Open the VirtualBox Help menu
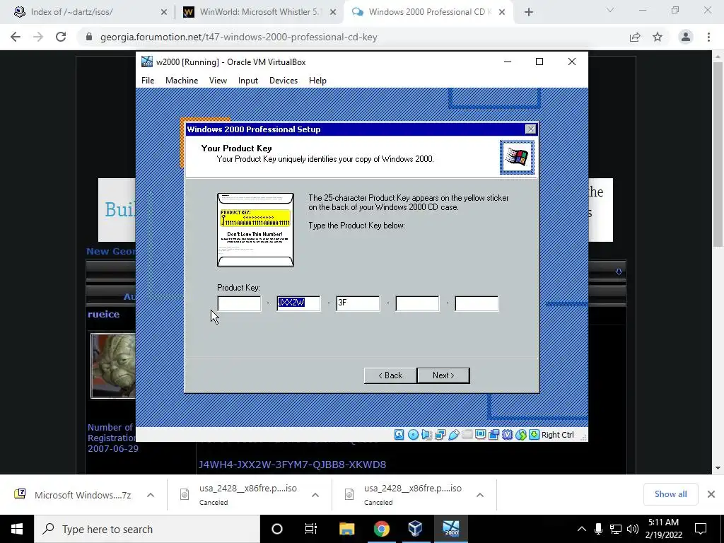 pos(317,81)
